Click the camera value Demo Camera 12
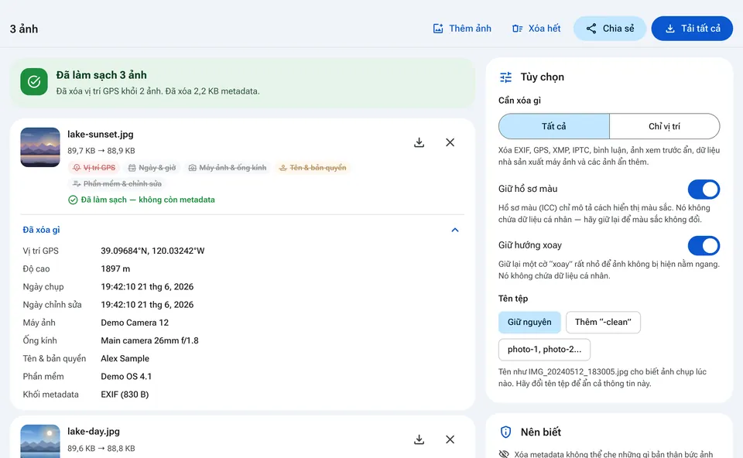This screenshot has width=743, height=458. click(135, 323)
